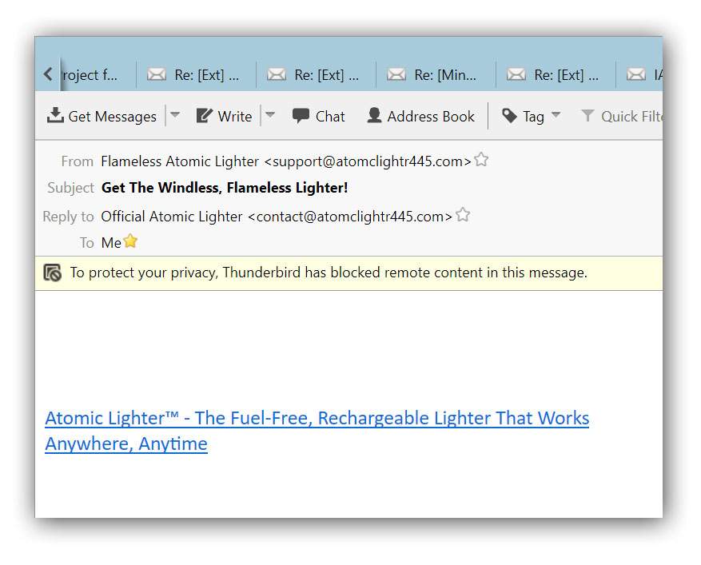Click the Write pencil icon
The width and height of the screenshot is (701, 565).
tap(205, 116)
